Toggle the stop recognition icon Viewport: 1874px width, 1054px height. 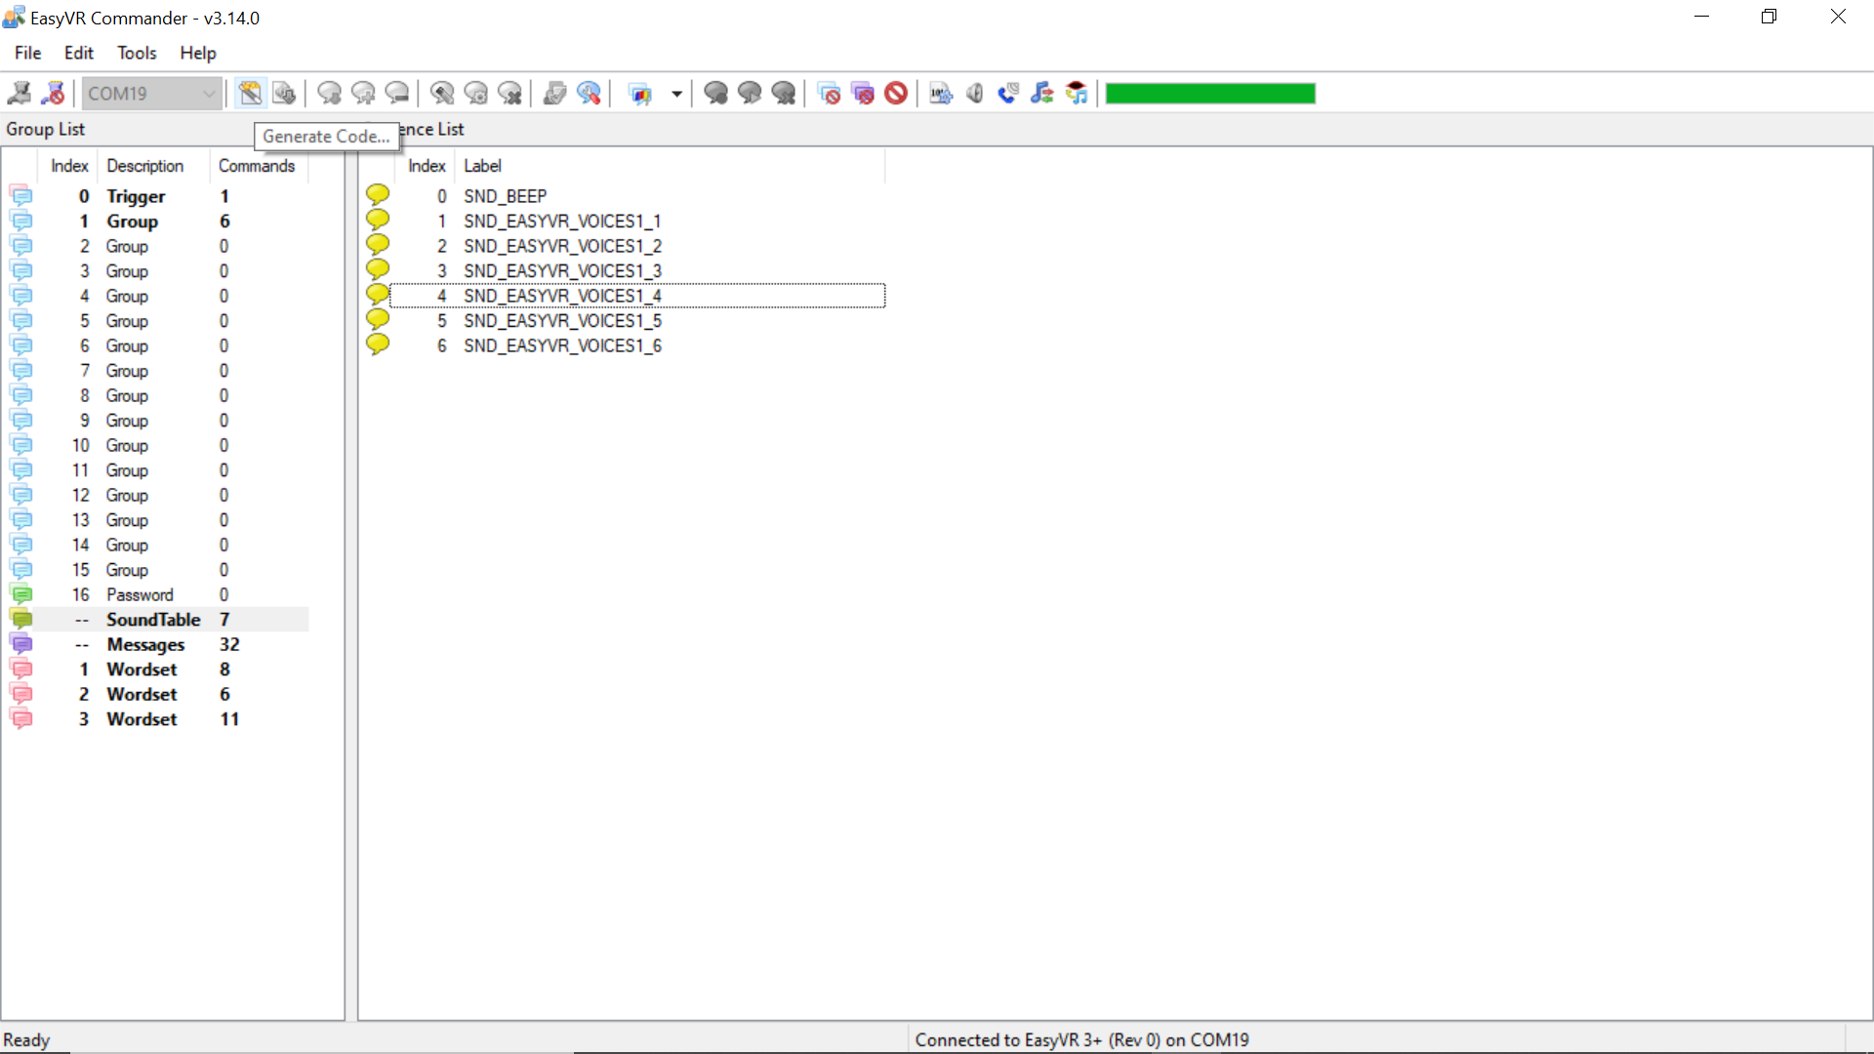(x=897, y=93)
